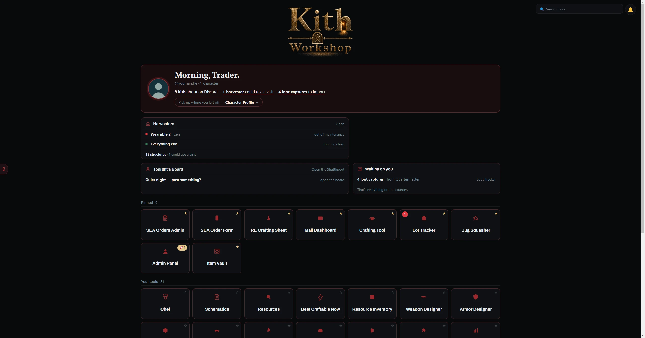Pin Best Craftable Now star

click(341, 292)
